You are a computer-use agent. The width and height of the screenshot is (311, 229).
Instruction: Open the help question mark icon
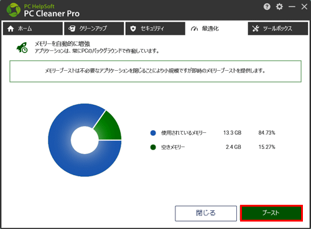tap(267, 7)
